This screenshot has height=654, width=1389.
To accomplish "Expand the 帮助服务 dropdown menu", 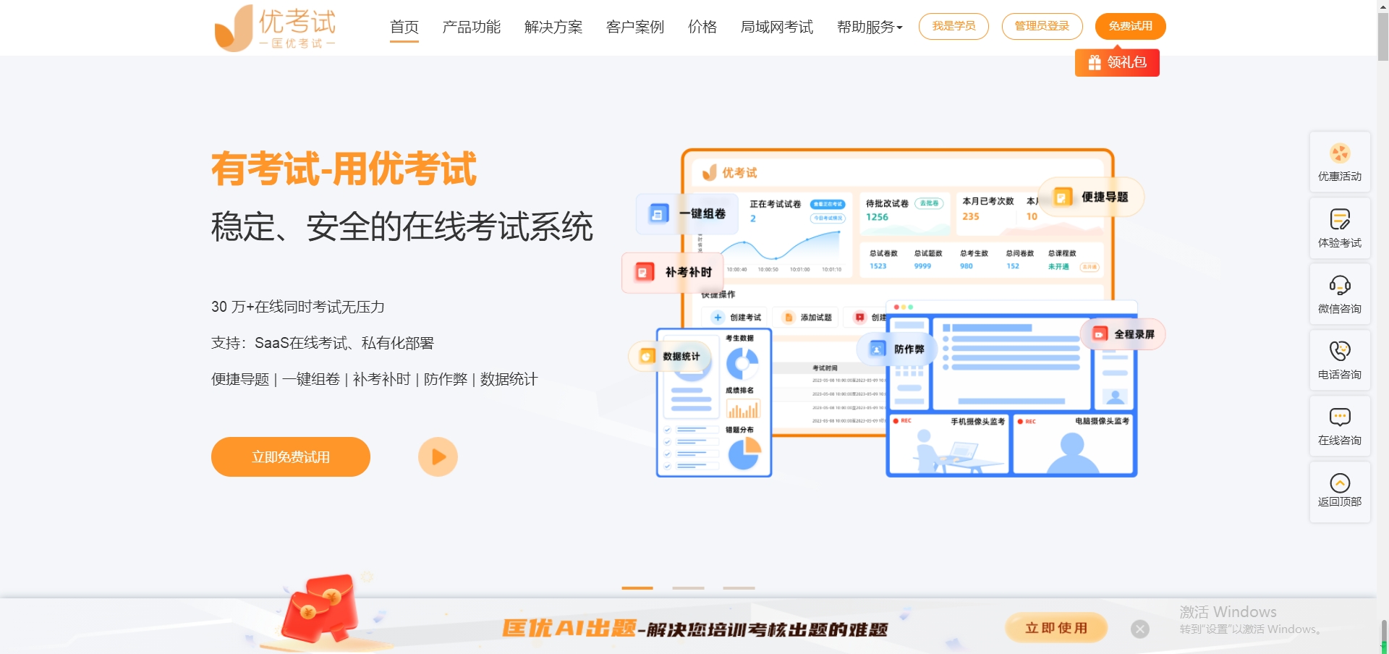I will click(x=868, y=27).
